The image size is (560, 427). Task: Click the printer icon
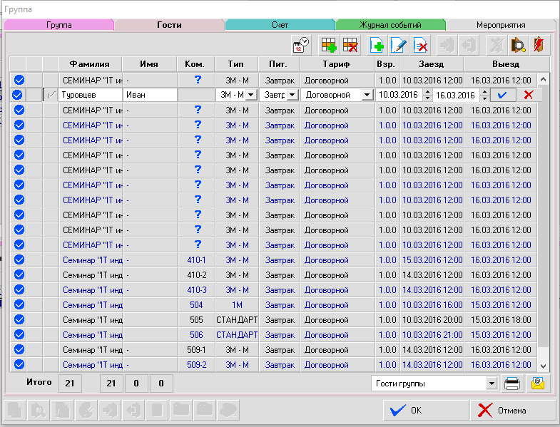pyautogui.click(x=513, y=384)
